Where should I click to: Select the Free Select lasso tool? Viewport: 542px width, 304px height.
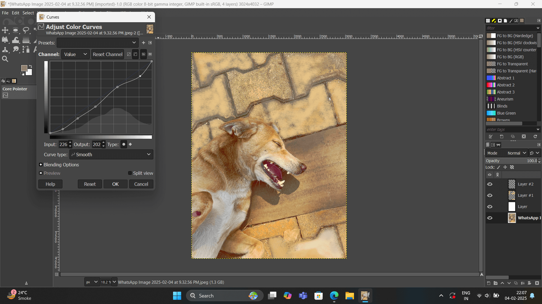(26, 30)
